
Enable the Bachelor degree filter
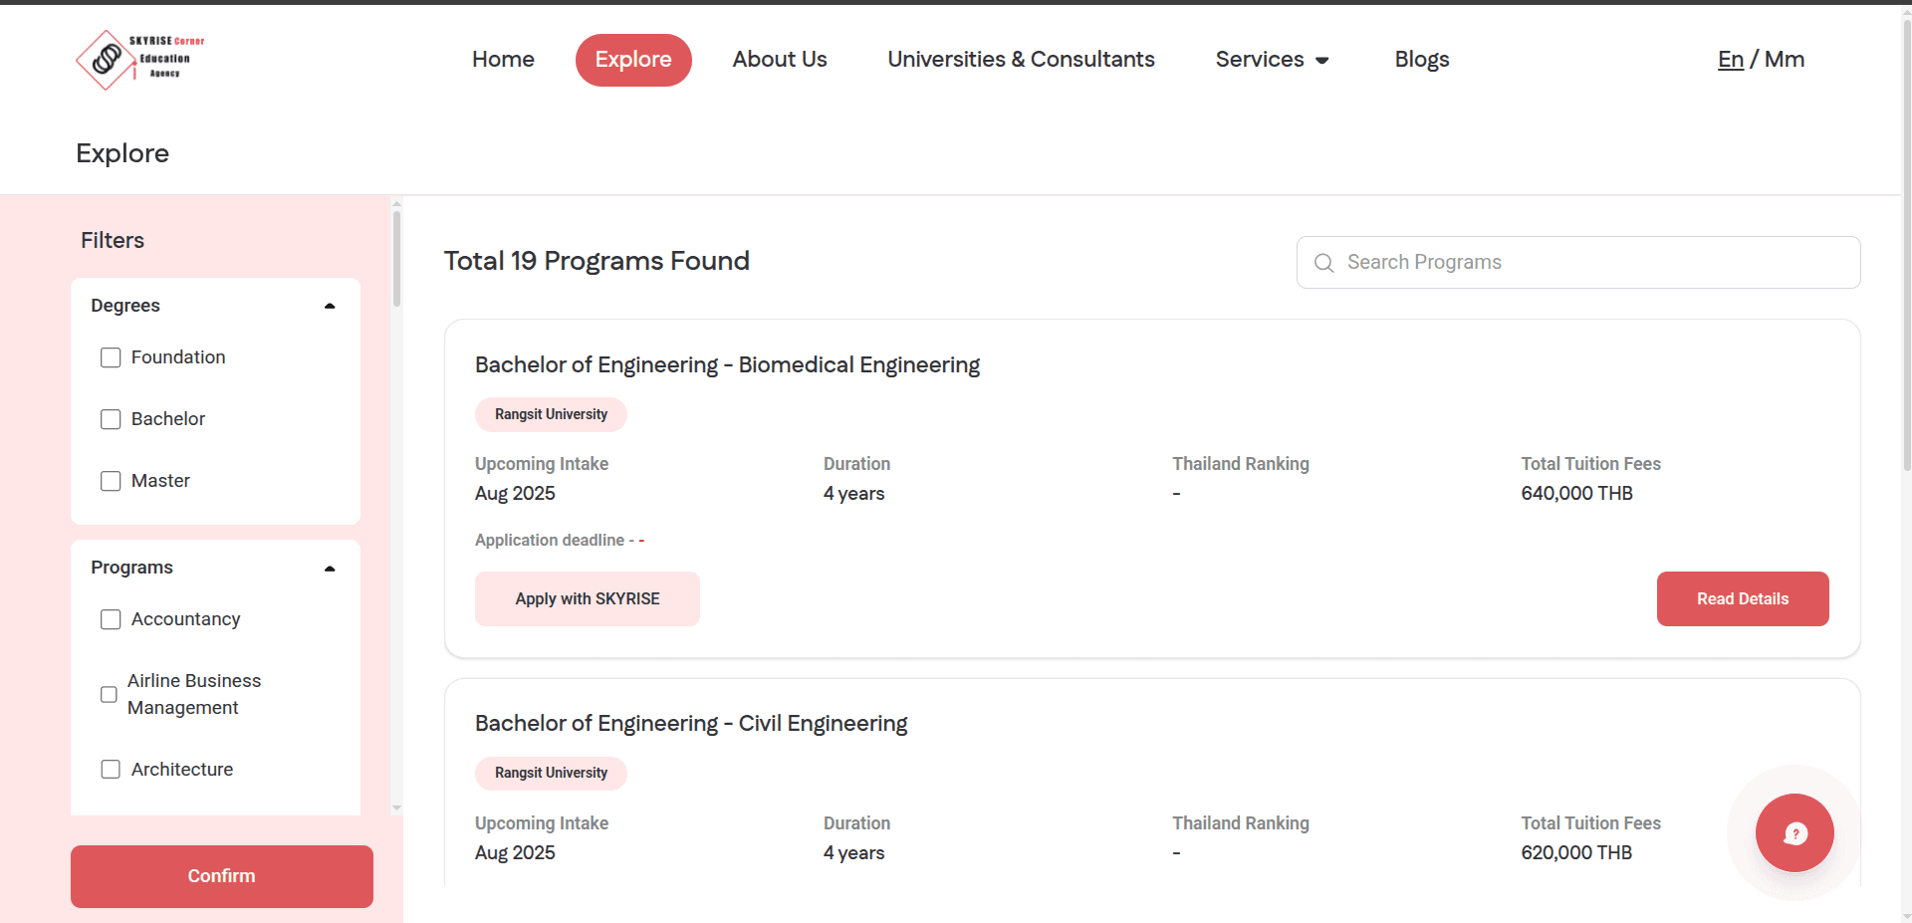click(x=111, y=419)
